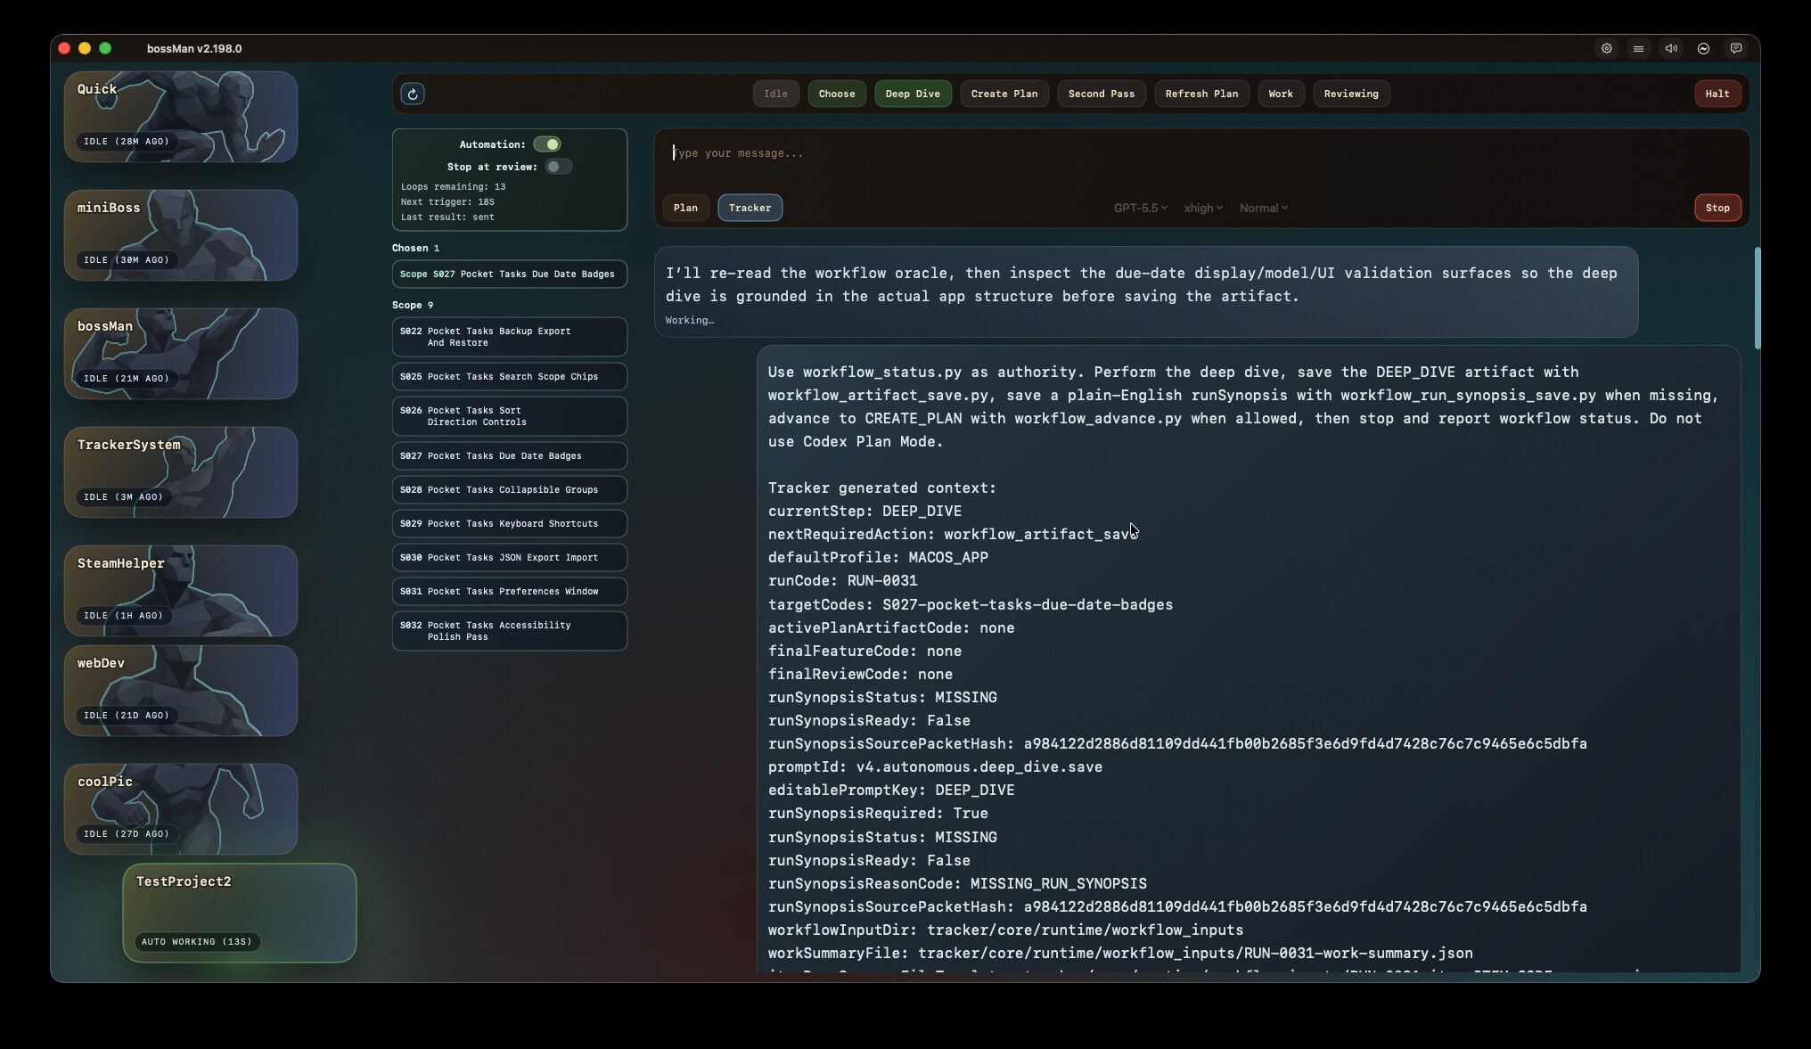1811x1049 pixels.
Task: Open the chat message bubble icon
Action: pos(1736,49)
